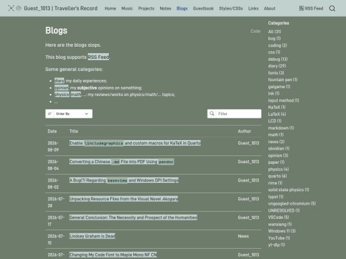Open post about baseview and Windows DPI Settings
Viewport: 346px width, 259px height.
coord(124,180)
